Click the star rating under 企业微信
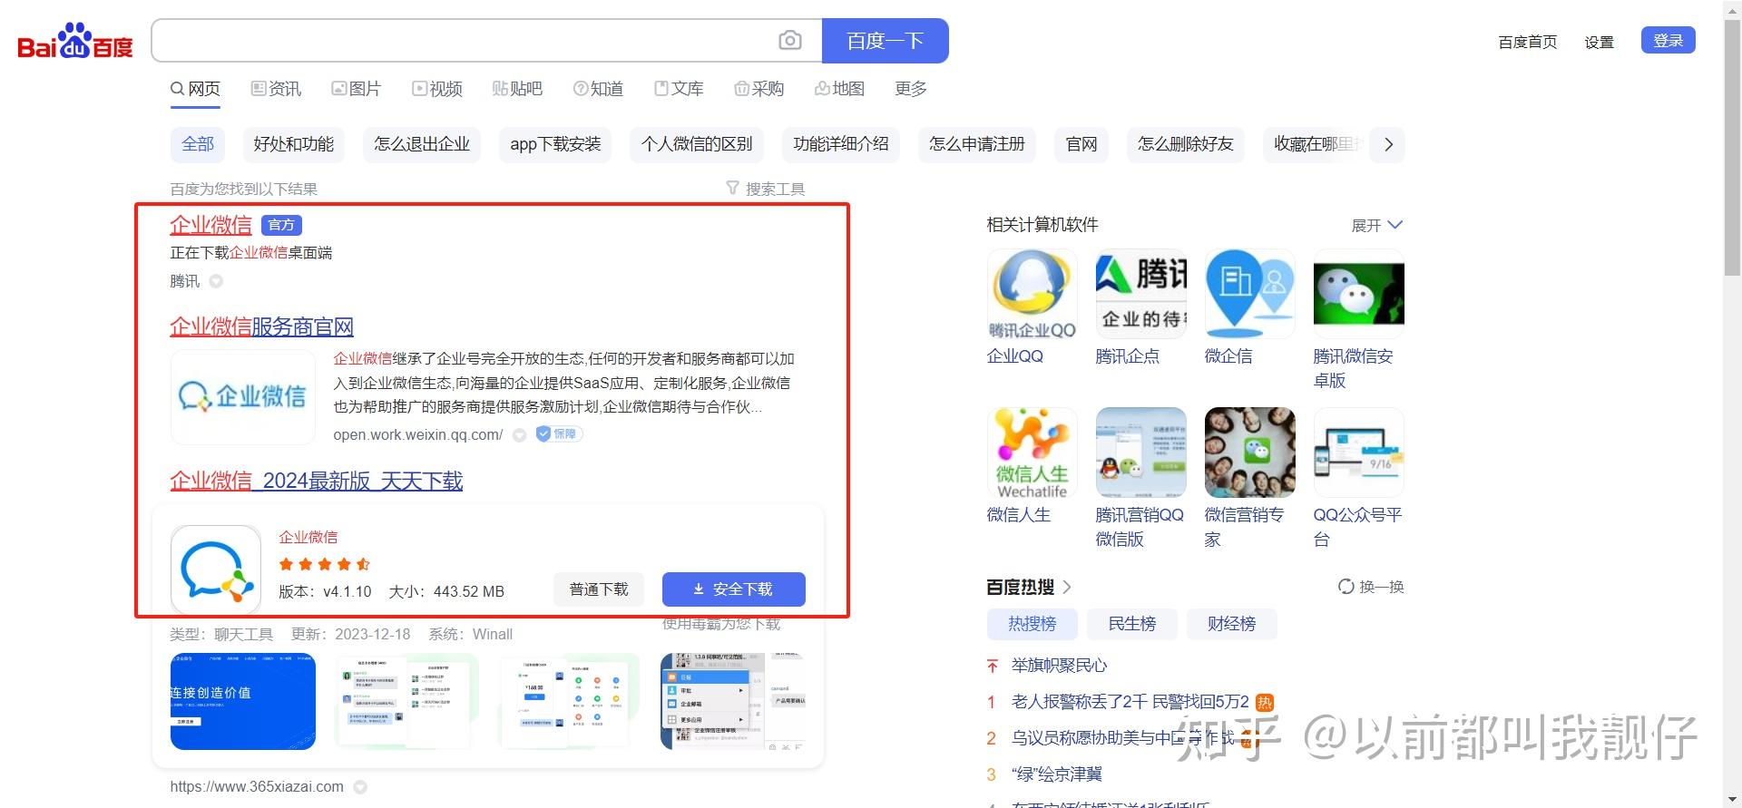Image resolution: width=1742 pixels, height=808 pixels. pyautogui.click(x=325, y=564)
